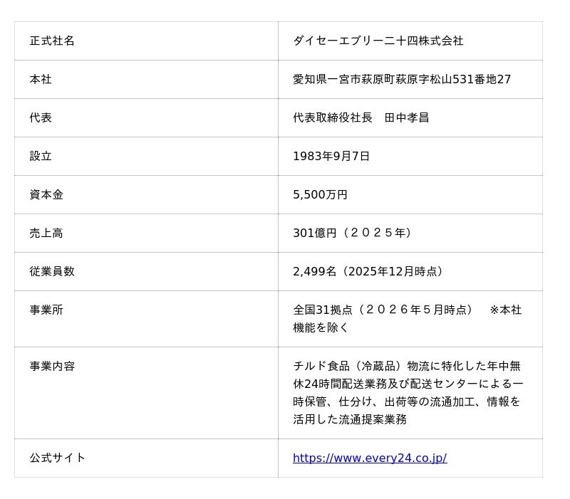Click the 全国31拠点 text
This screenshot has width=570, height=499.
click(x=323, y=310)
